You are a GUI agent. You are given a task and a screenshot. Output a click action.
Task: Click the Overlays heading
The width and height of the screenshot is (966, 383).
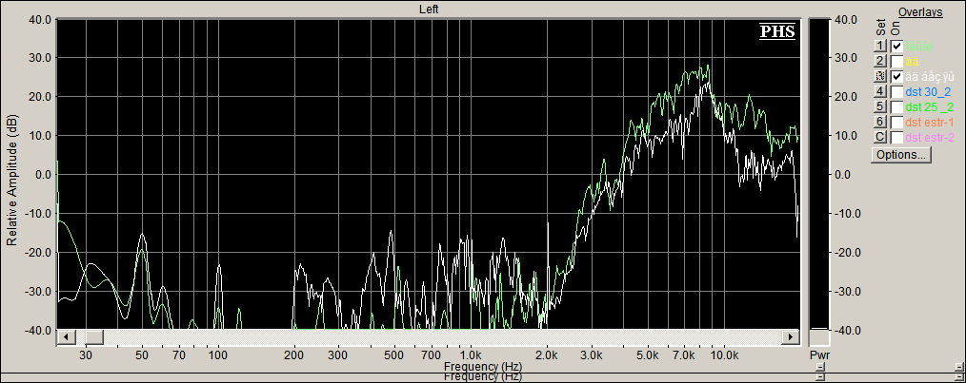[x=920, y=12]
